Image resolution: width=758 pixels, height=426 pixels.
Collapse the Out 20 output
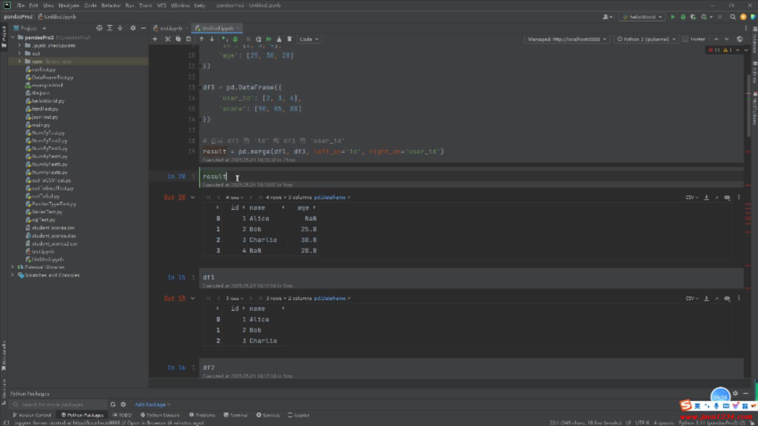pyautogui.click(x=193, y=198)
